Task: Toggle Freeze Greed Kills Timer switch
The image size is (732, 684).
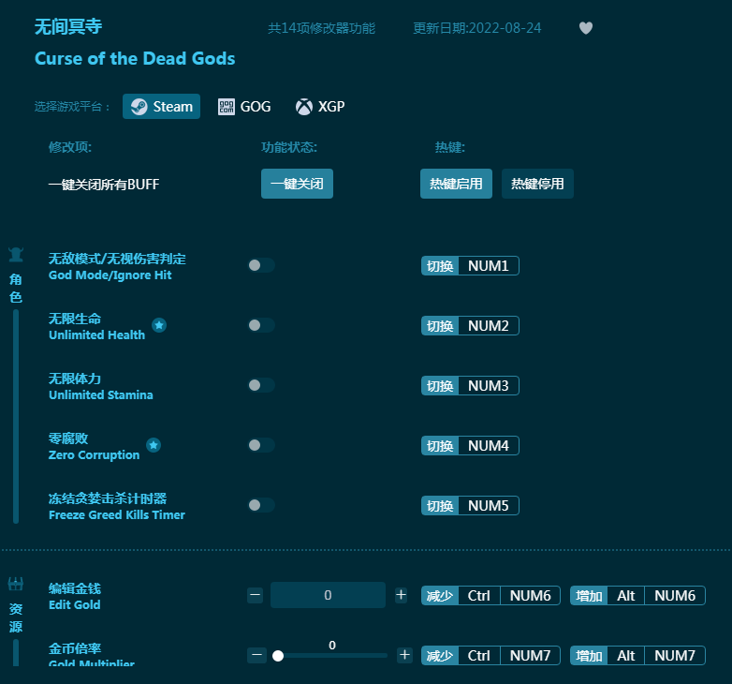Action: point(261,505)
